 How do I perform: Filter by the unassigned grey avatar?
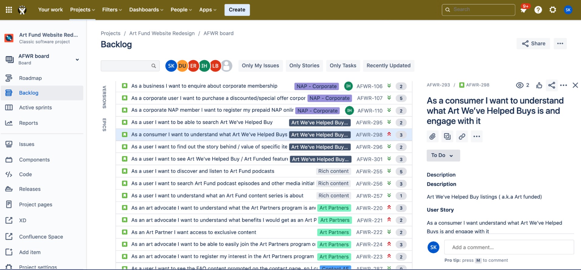[x=227, y=66]
